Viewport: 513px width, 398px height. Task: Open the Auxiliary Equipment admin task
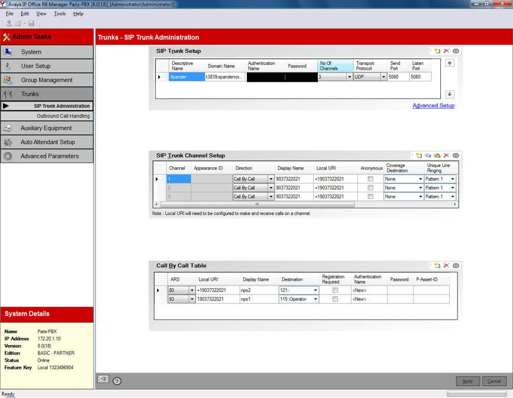pos(47,128)
